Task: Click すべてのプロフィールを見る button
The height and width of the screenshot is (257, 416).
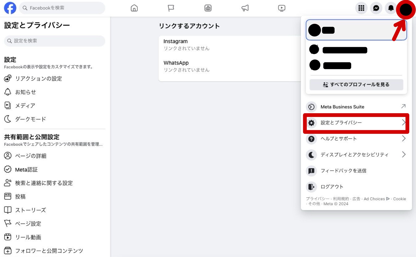Action: [x=356, y=85]
